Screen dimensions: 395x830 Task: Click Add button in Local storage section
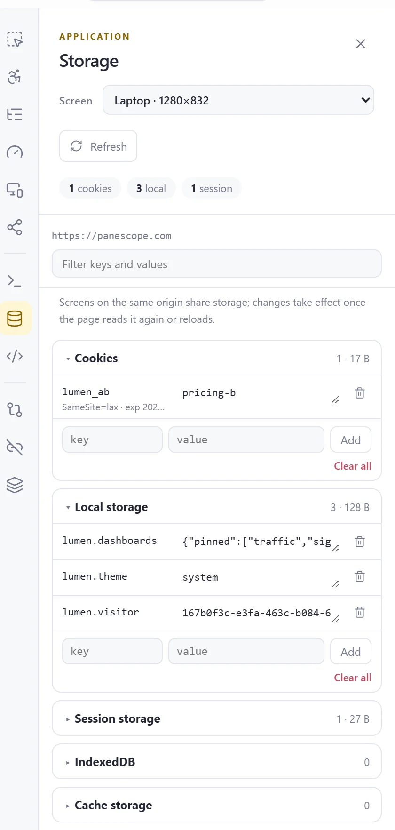coord(351,652)
